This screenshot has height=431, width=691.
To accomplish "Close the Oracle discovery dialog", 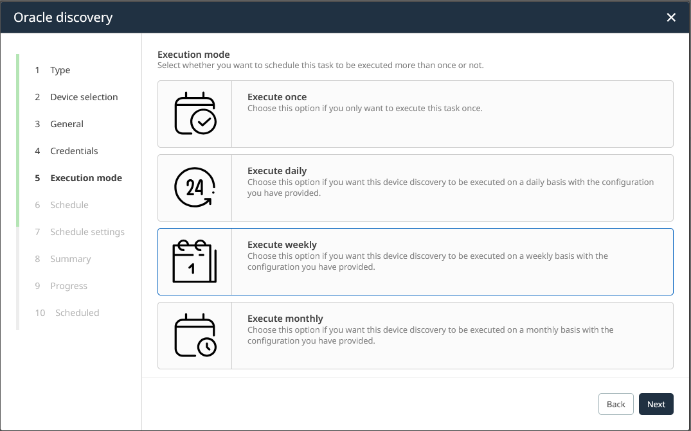I will (671, 17).
